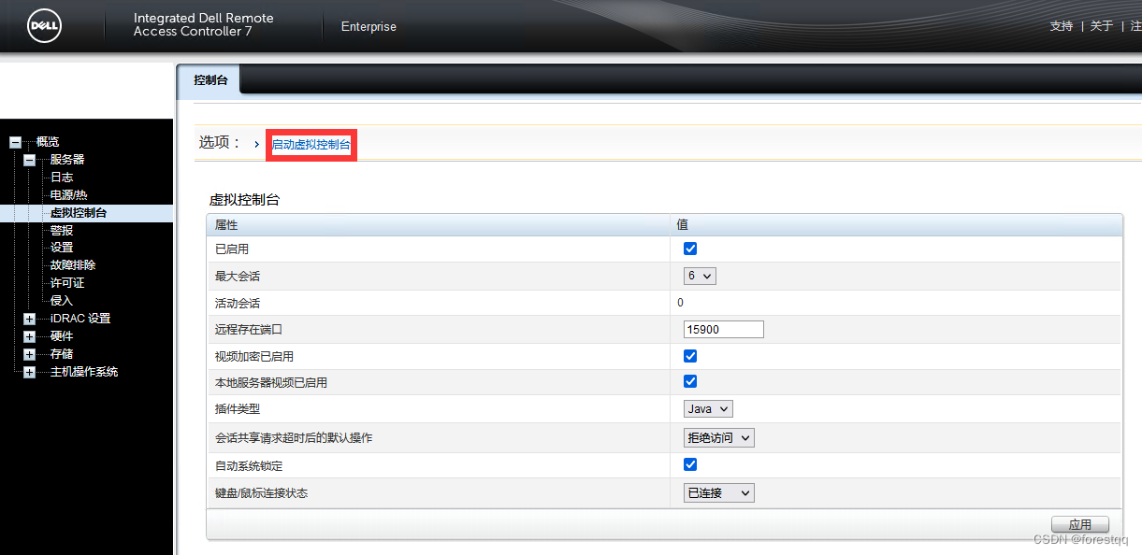Open 警报 in the sidebar tree

[62, 231]
